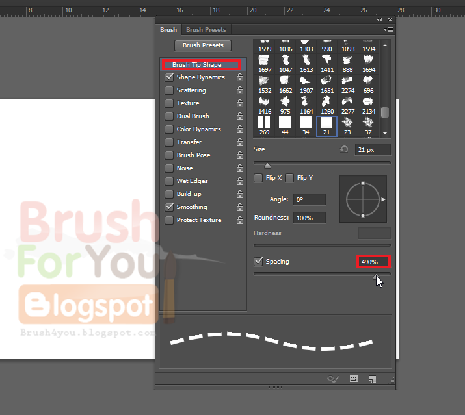Select brush preset 1907
The image size is (465, 415).
tap(306, 84)
